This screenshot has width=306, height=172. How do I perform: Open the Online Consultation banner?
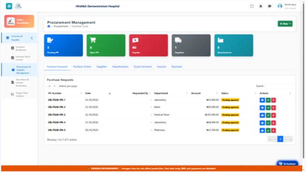[19, 21]
